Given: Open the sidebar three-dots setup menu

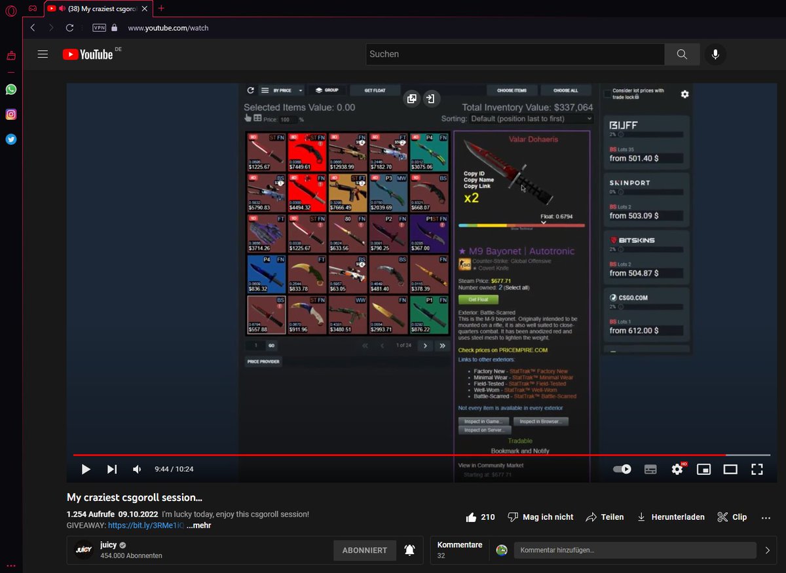Looking at the screenshot, I should 10,566.
